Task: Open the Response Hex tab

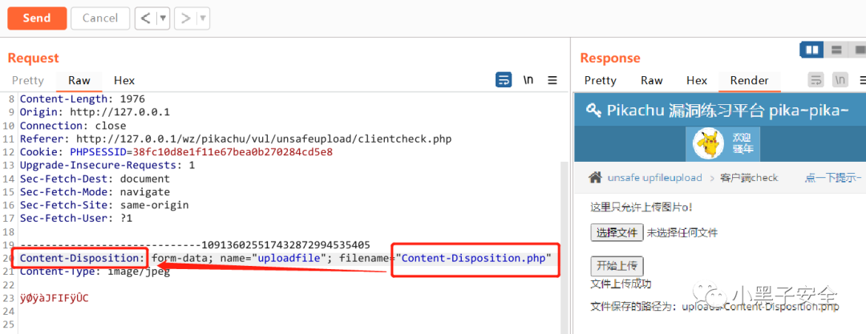Action: (x=697, y=81)
